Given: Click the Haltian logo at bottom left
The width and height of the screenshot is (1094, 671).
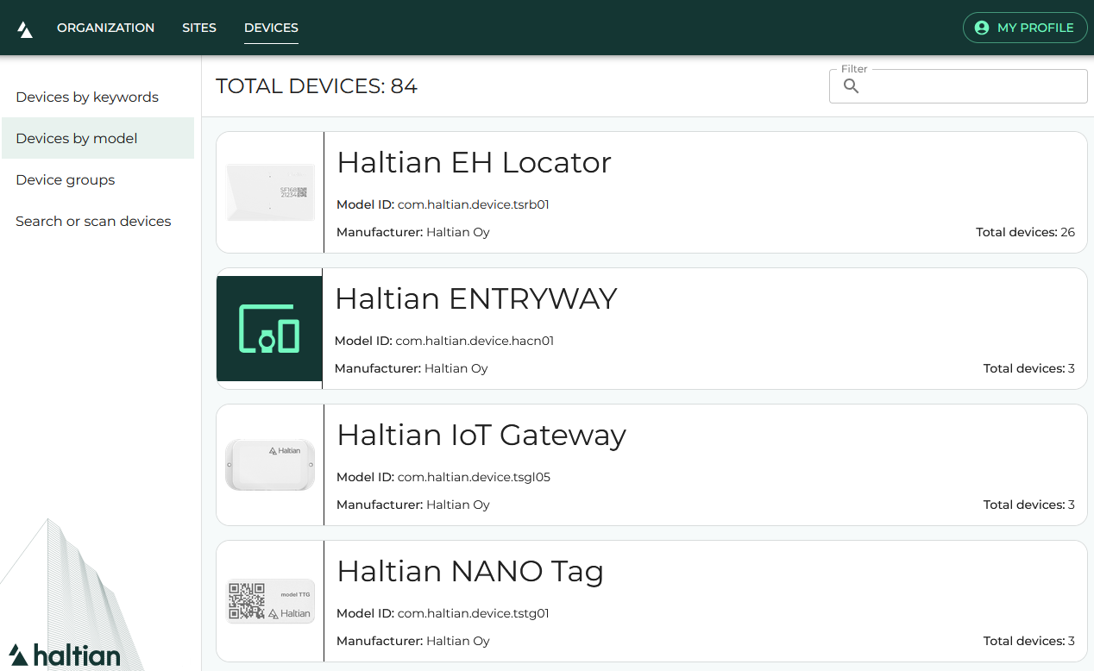Looking at the screenshot, I should [65, 655].
